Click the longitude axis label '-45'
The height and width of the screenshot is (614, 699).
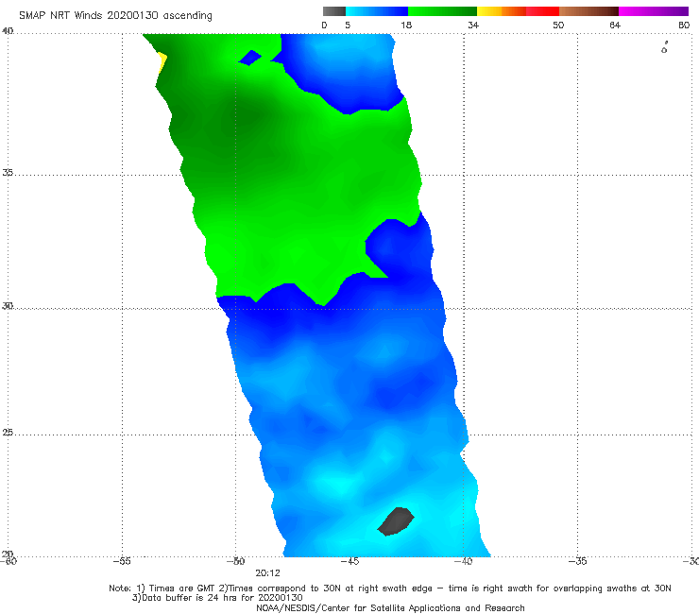point(349,561)
